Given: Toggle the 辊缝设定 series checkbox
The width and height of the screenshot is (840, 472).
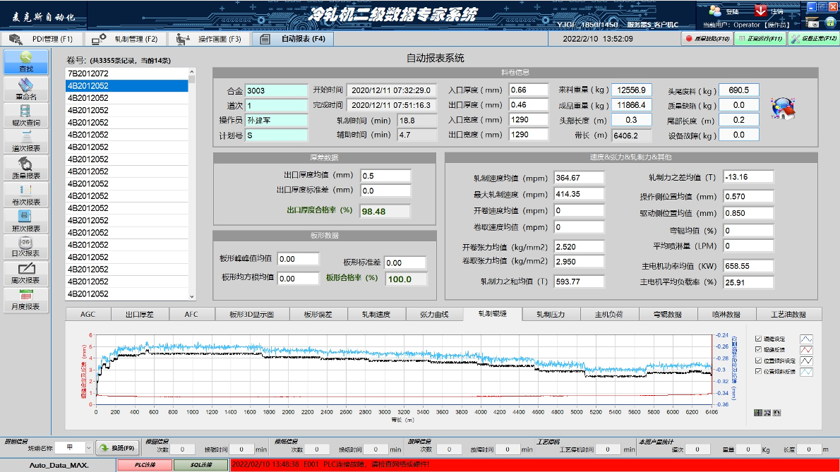Looking at the screenshot, I should click(758, 339).
